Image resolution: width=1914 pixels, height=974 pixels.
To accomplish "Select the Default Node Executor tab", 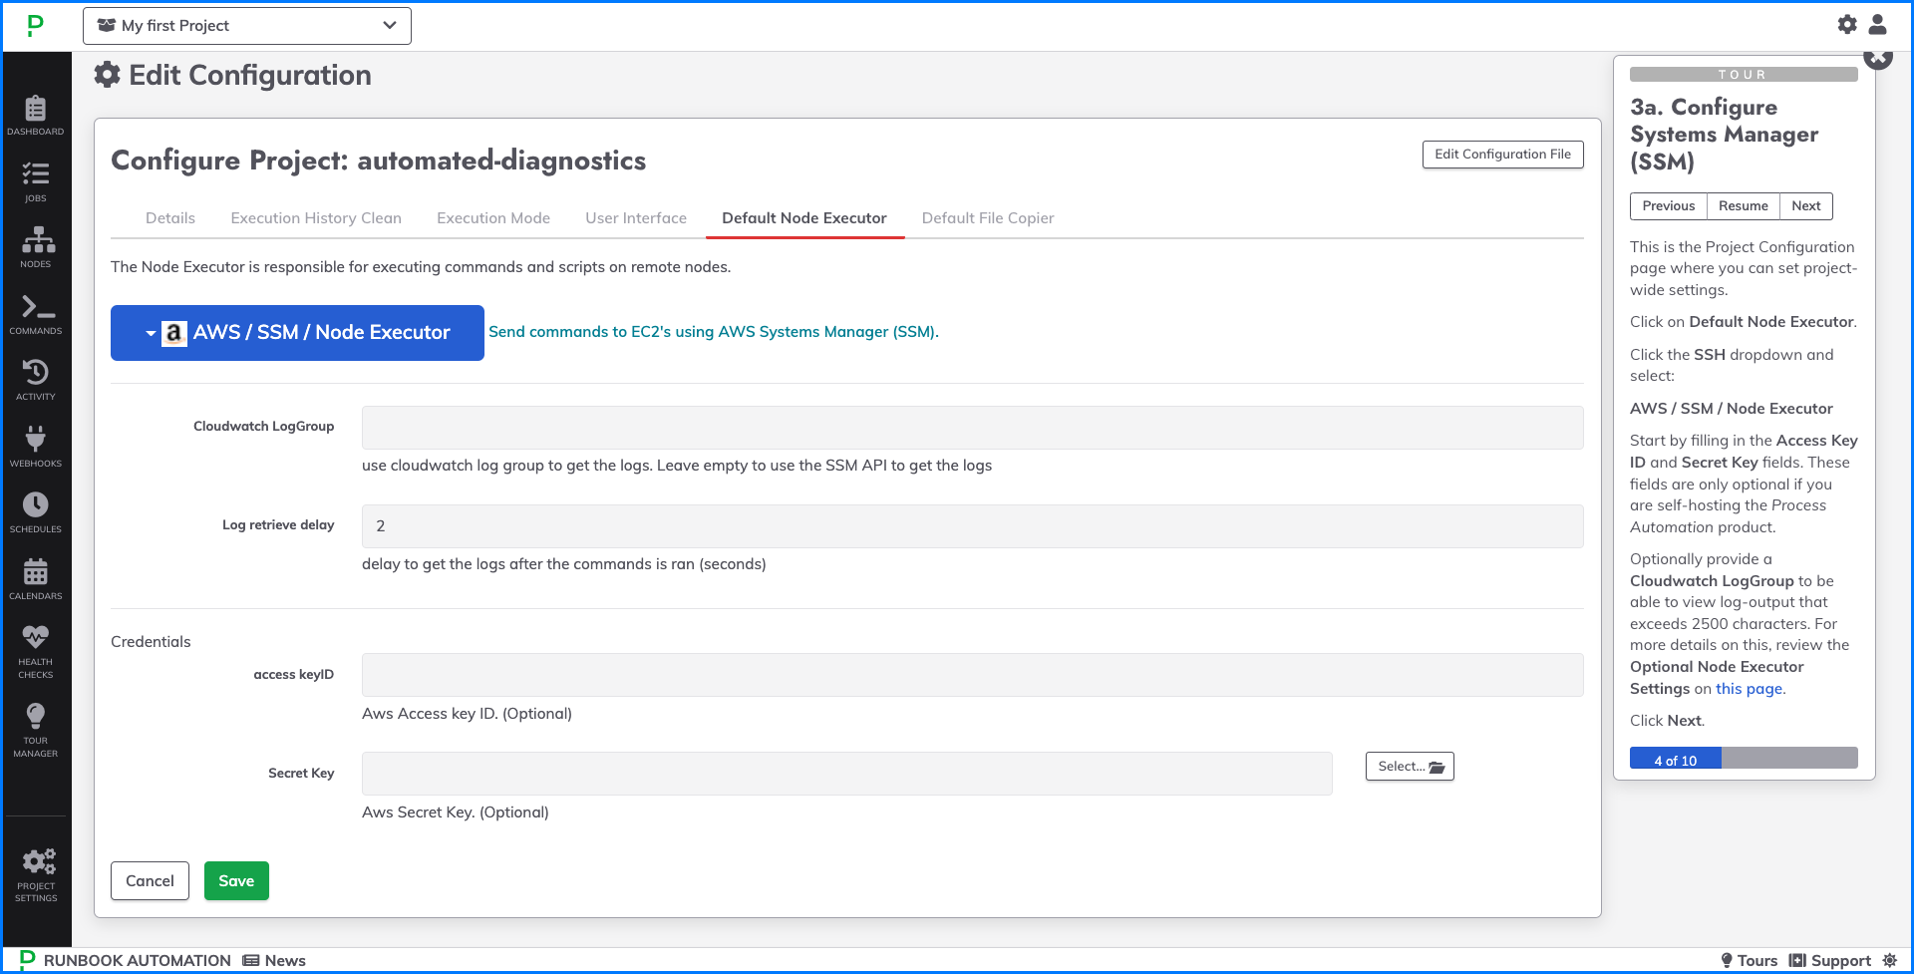I will [804, 218].
